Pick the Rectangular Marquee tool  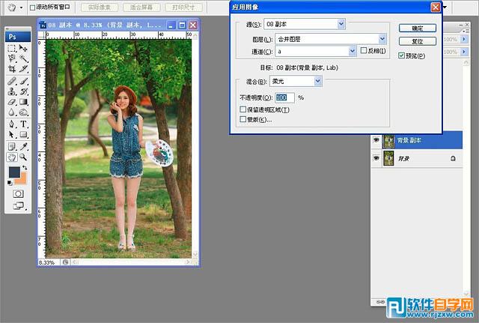11,48
